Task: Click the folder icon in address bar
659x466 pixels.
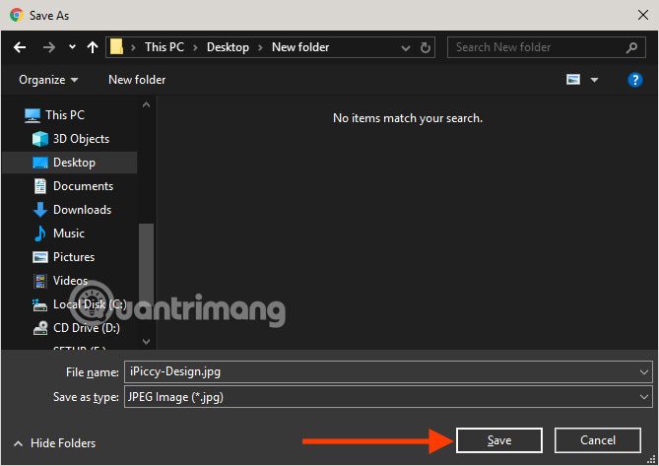Action: (116, 46)
